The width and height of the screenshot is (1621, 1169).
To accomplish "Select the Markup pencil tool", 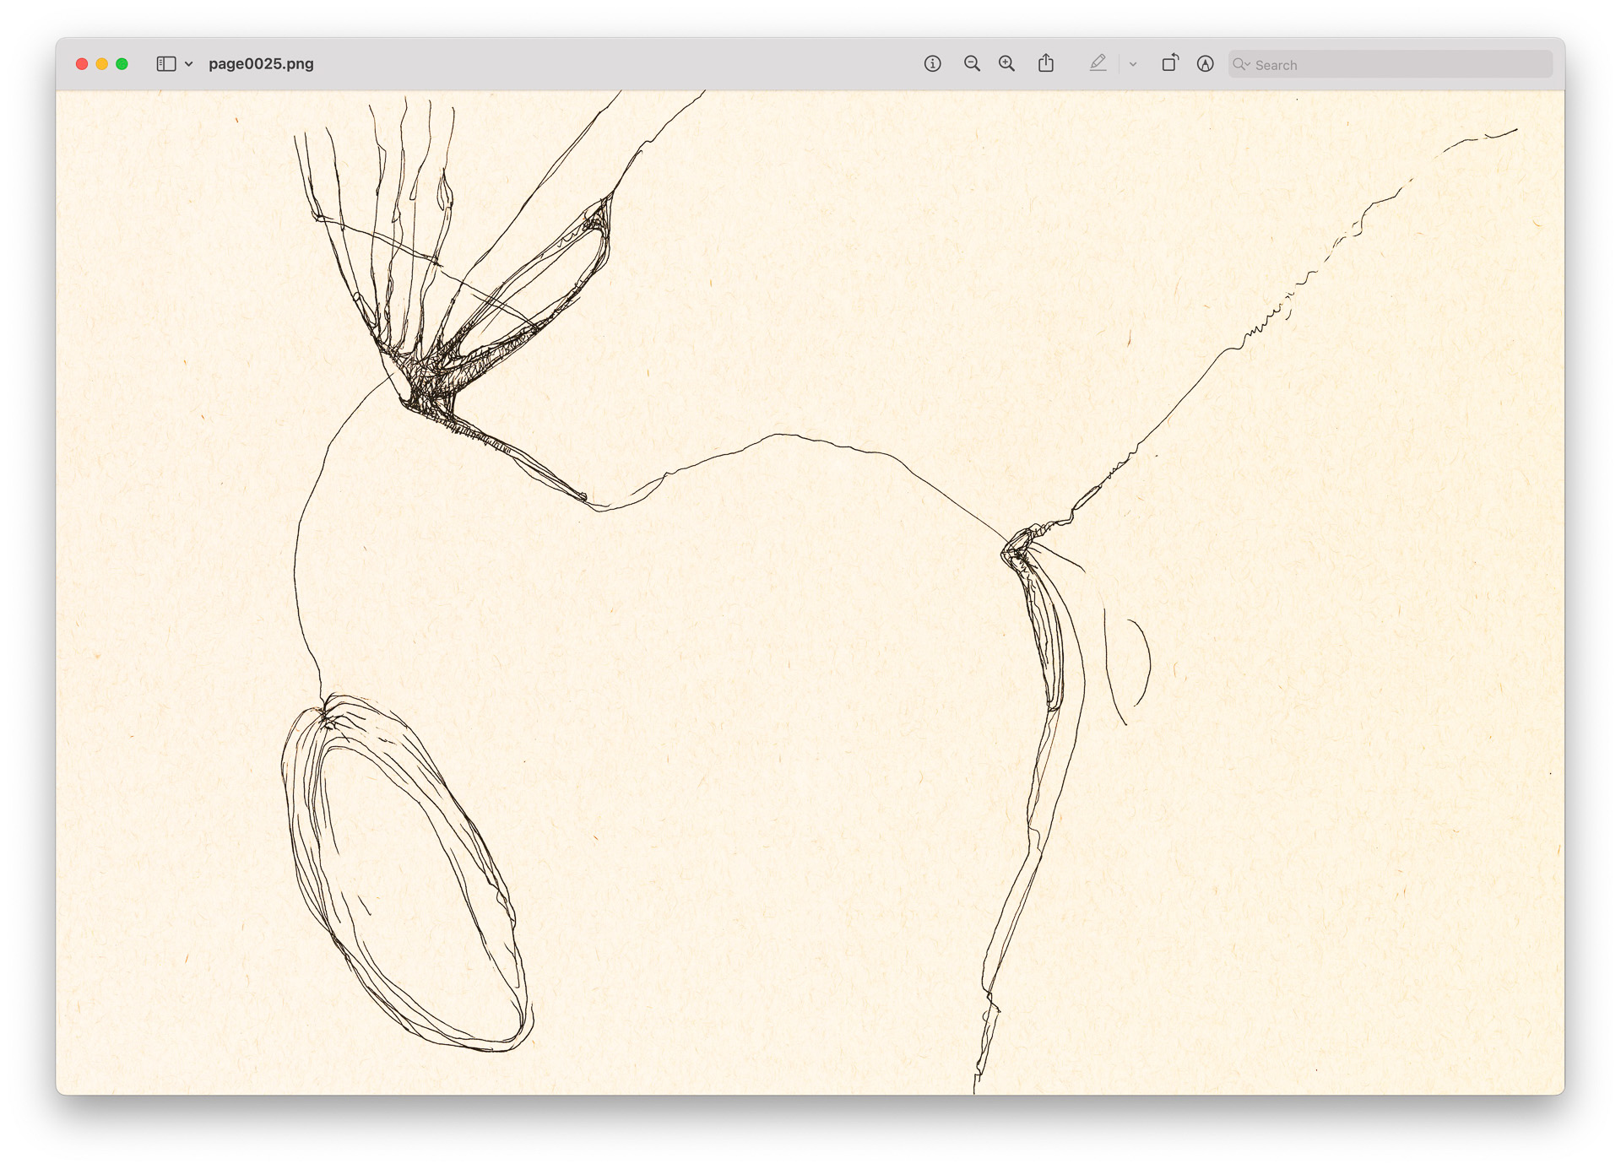I will tap(1097, 63).
